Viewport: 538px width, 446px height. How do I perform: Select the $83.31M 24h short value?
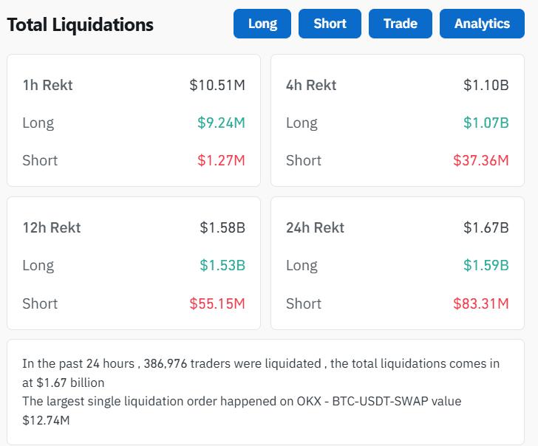tap(481, 303)
